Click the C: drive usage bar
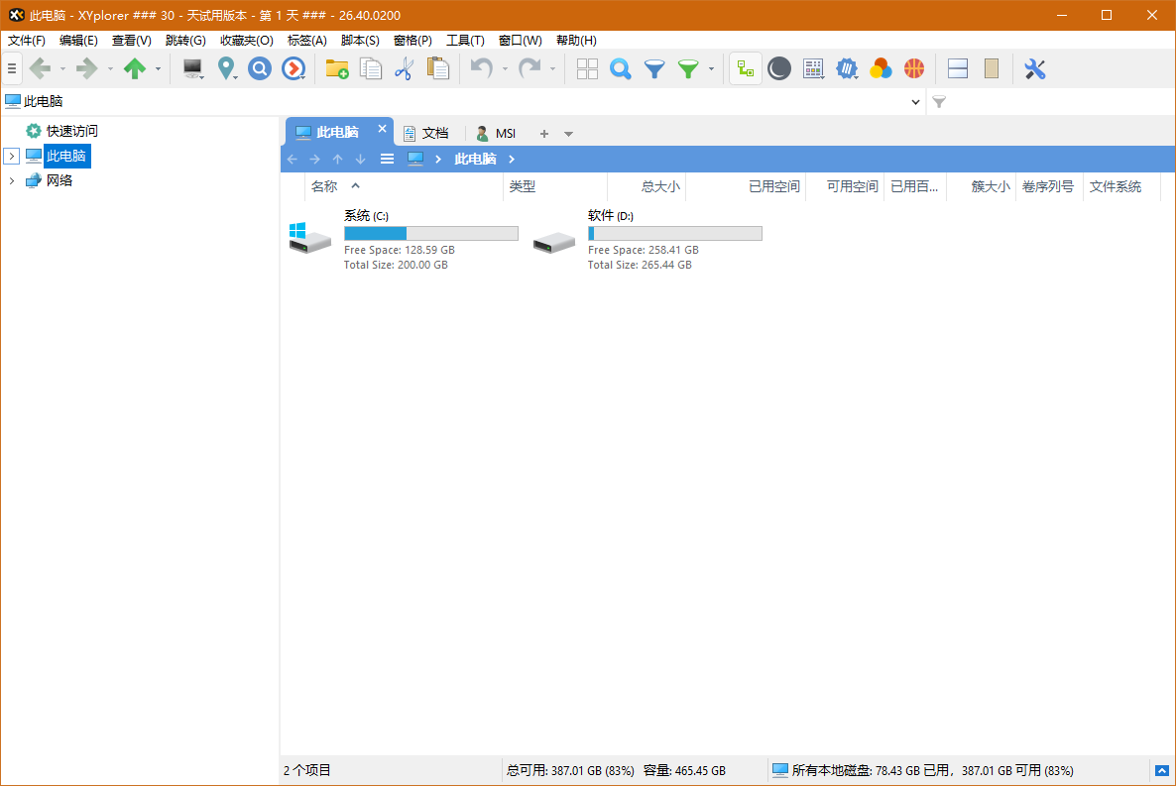 (x=431, y=233)
